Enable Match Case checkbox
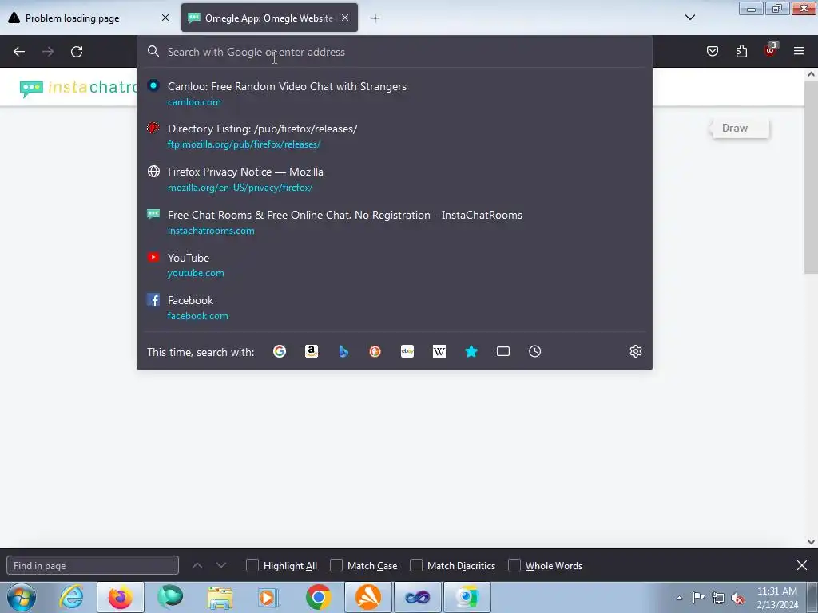818x613 pixels. 336,565
